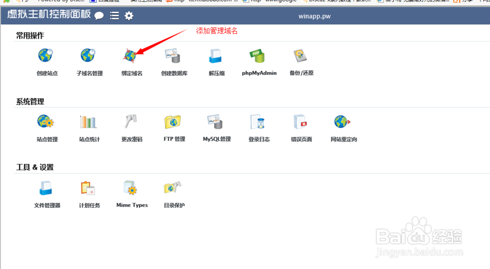Click the 网站重定向 text label
The image size is (490, 269).
pyautogui.click(x=344, y=139)
